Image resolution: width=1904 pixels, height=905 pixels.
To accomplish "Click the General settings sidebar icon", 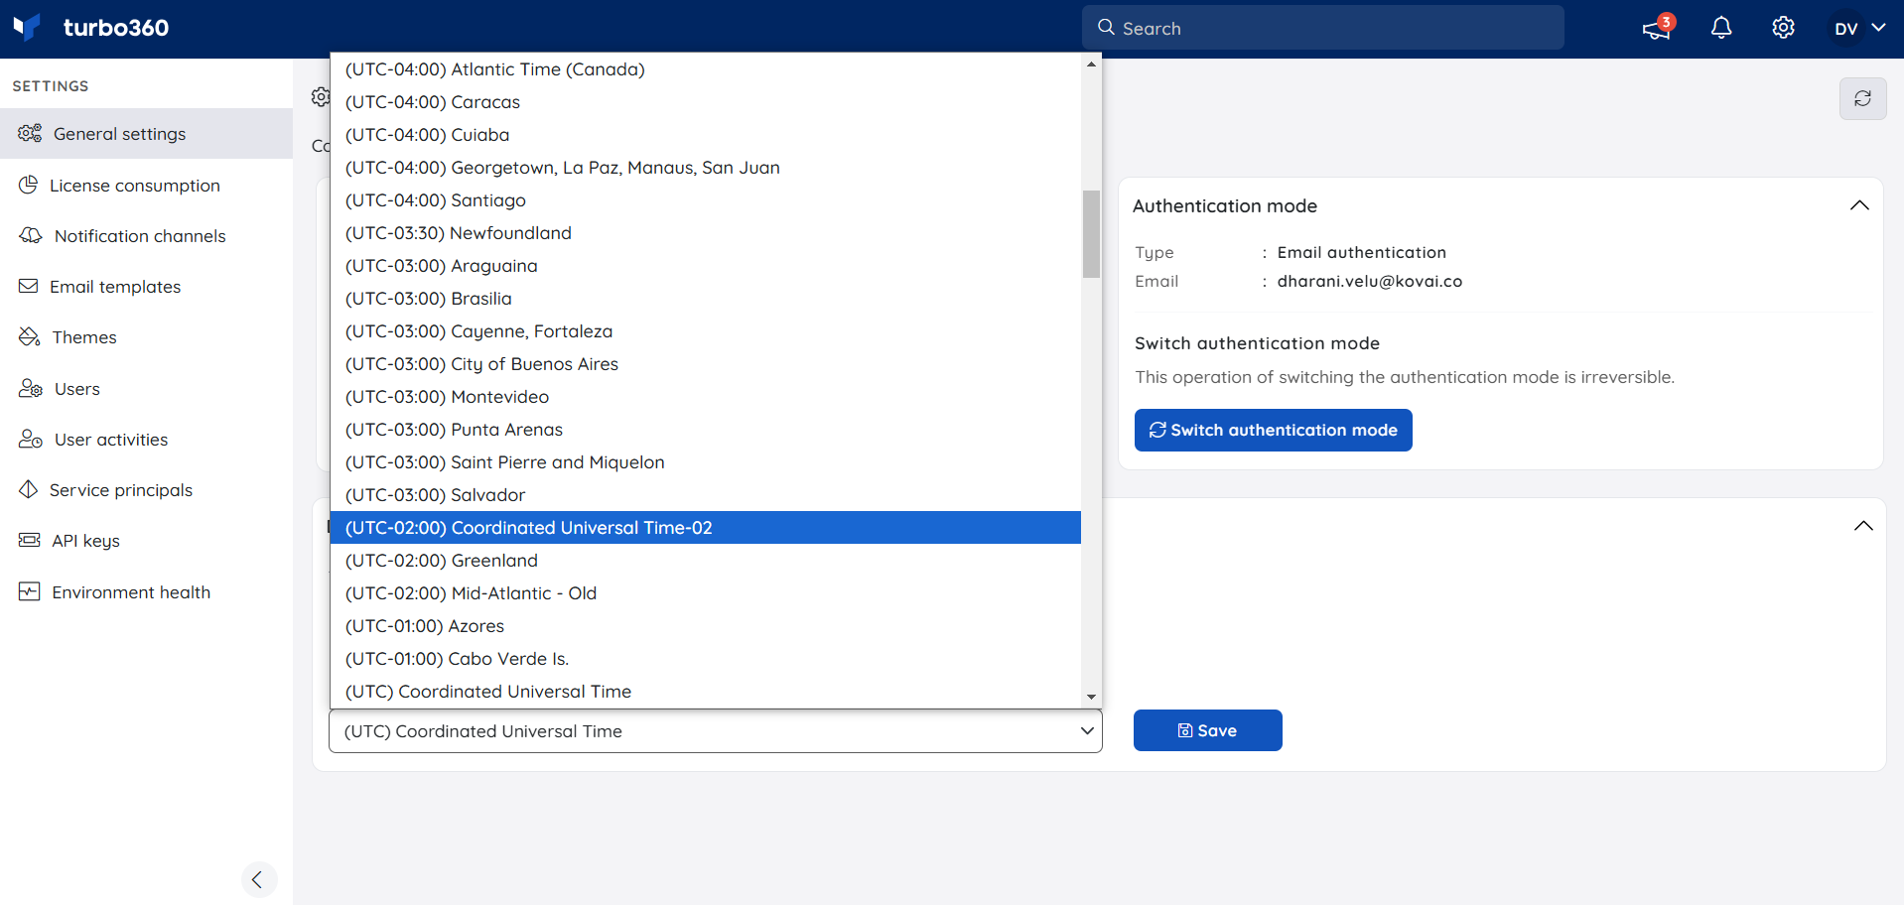I will pyautogui.click(x=30, y=133).
